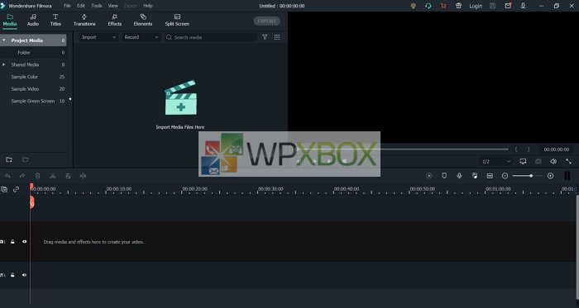Click the Login link

coord(476,6)
